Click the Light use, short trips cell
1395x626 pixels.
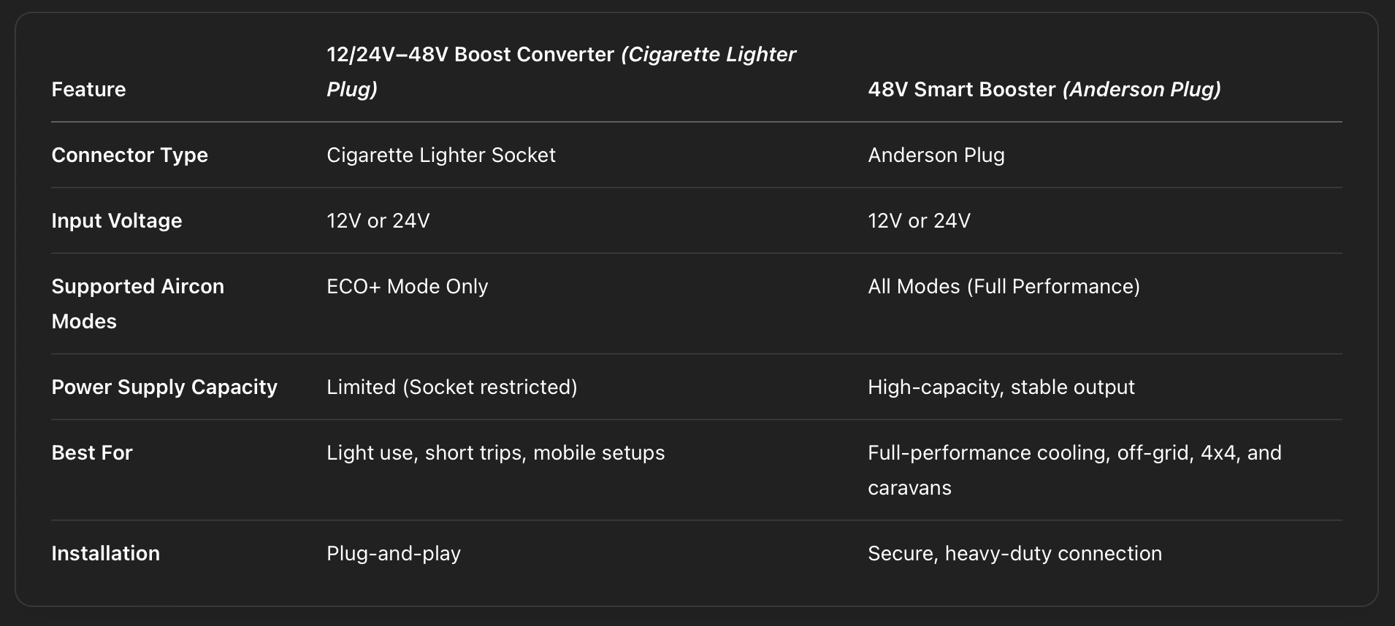coord(495,452)
